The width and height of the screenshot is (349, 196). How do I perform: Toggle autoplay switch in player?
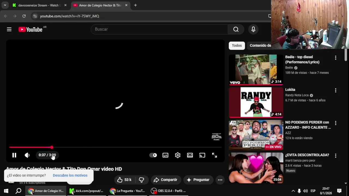(x=153, y=155)
